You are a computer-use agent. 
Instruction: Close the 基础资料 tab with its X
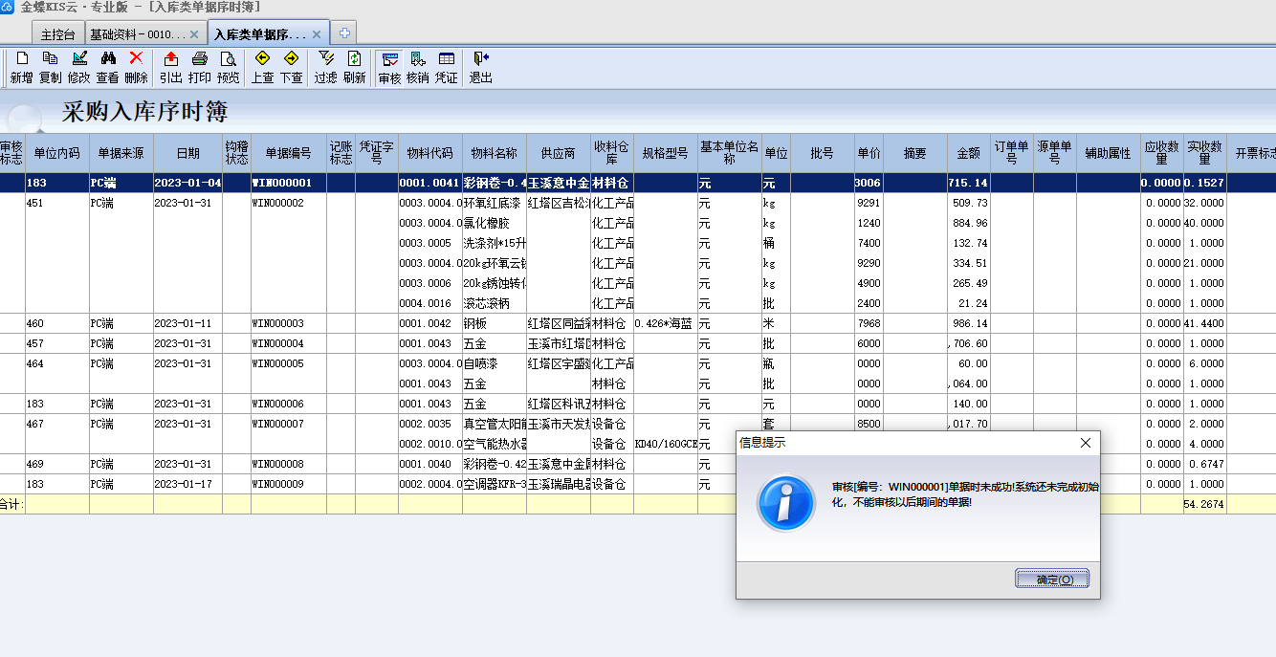point(194,34)
